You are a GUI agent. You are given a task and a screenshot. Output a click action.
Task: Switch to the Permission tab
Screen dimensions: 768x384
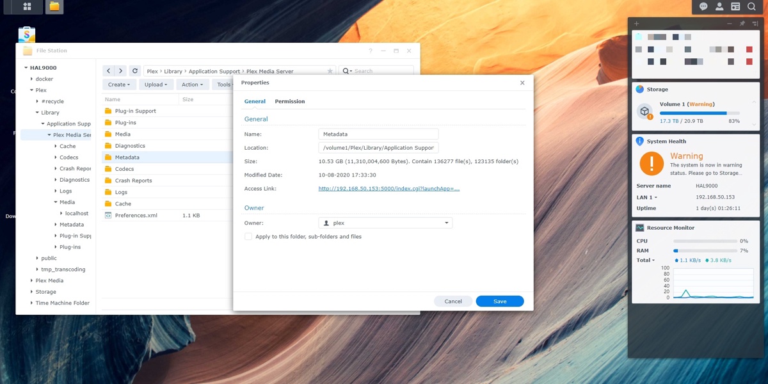click(290, 102)
